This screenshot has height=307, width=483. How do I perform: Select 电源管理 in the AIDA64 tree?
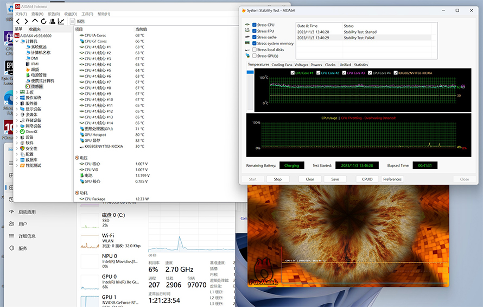[36, 75]
